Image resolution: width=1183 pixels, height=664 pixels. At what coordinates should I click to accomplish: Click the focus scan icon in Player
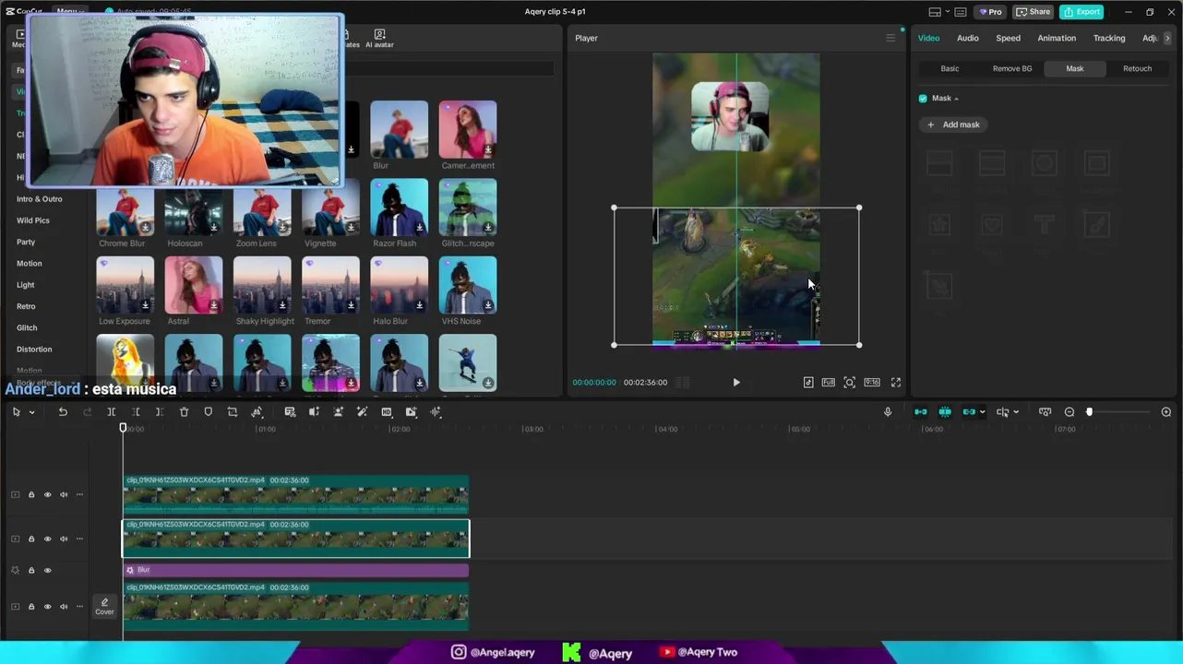[850, 382]
